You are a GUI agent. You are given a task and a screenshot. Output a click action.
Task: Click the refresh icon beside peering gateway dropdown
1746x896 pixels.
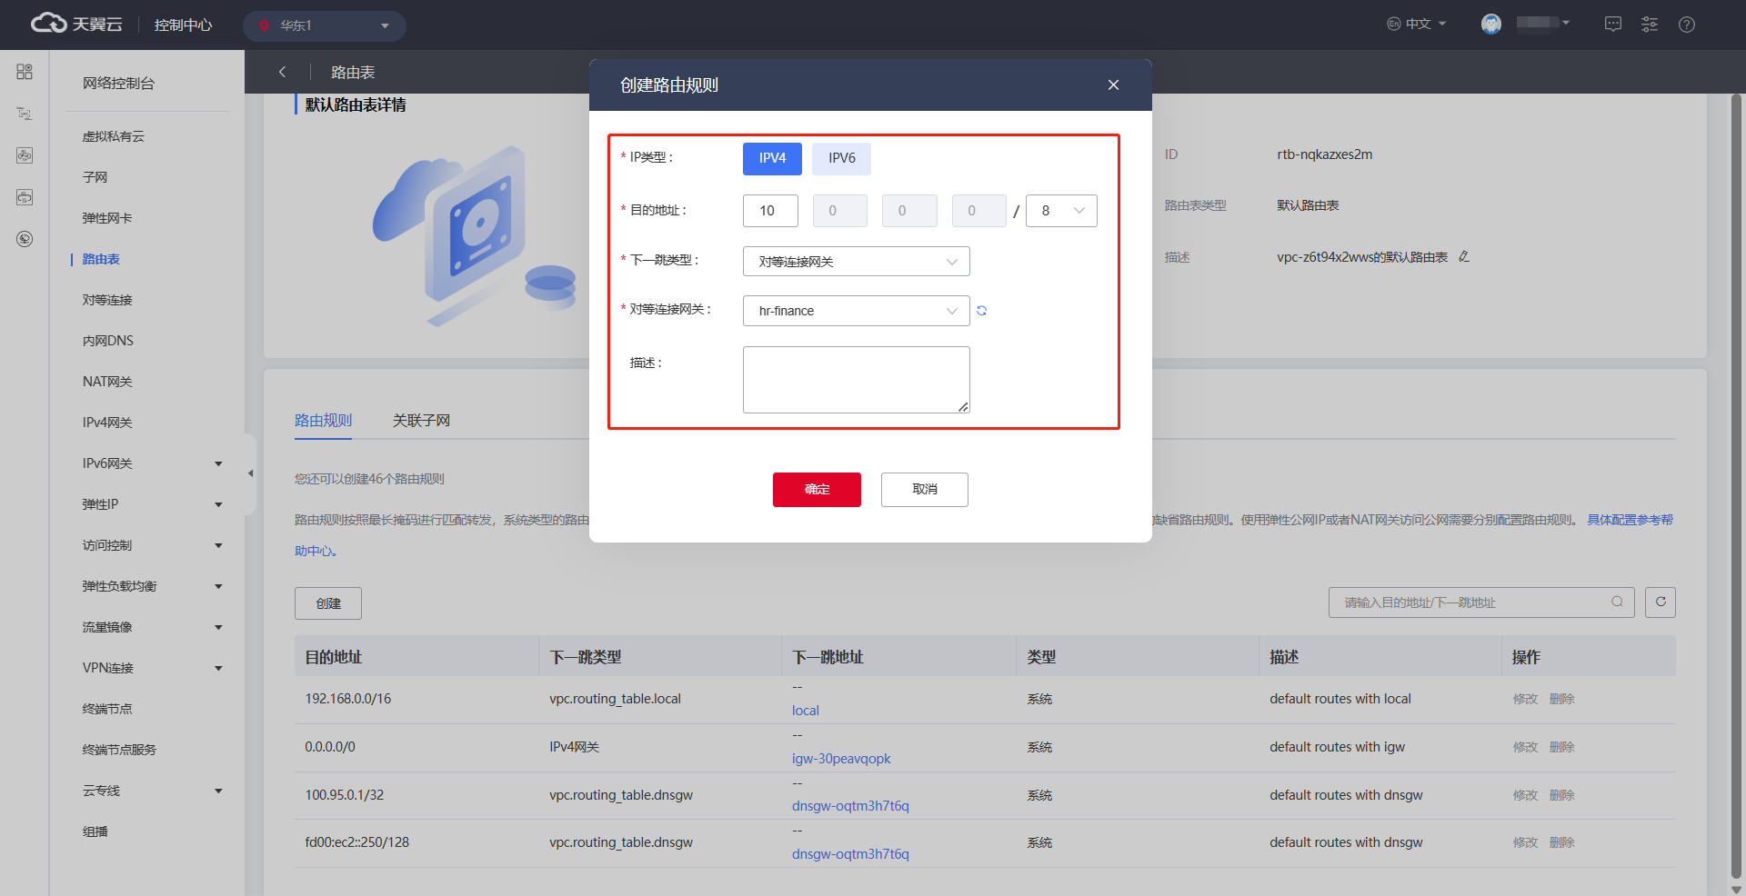[x=981, y=311]
